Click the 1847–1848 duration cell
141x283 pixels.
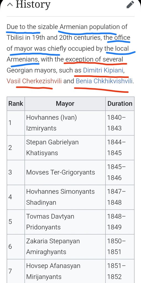tap(120, 197)
